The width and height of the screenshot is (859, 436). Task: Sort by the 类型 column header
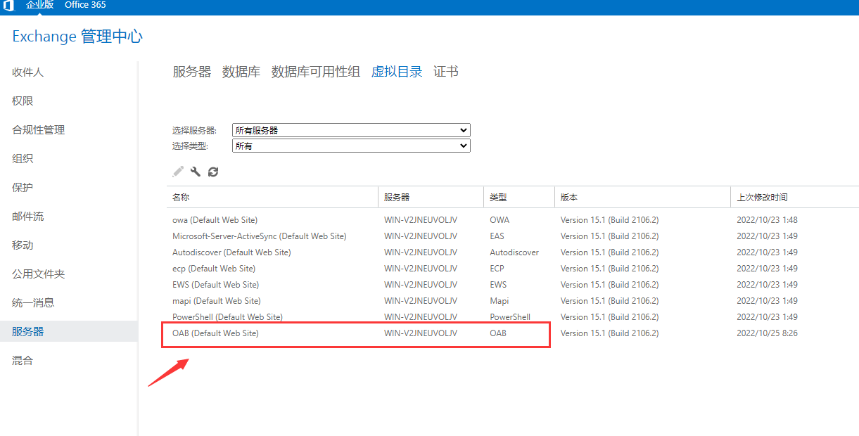519,198
